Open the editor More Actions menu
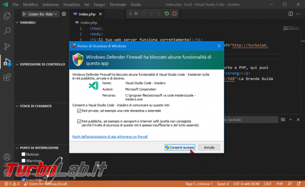Image resolution: width=305 pixels, height=187 pixels. [x=298, y=14]
